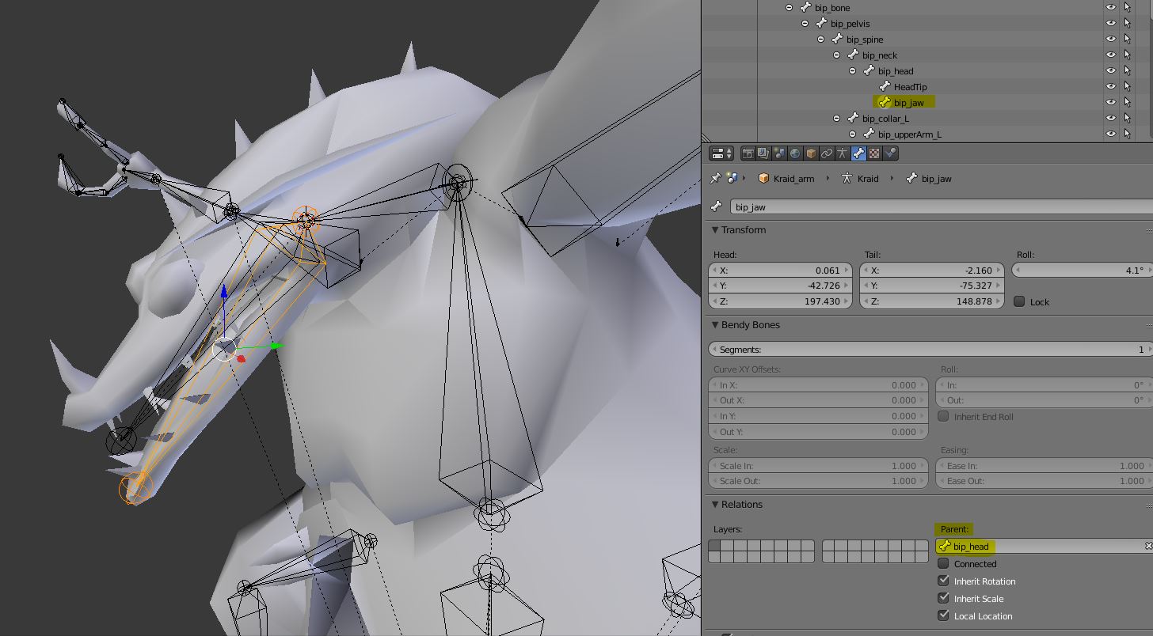Toggle selectability arrow for bip_upperArm_L

pos(1127,134)
